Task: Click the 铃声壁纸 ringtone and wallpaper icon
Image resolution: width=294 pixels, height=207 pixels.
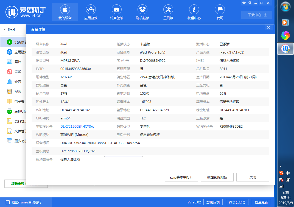Action: pyautogui.click(x=116, y=10)
